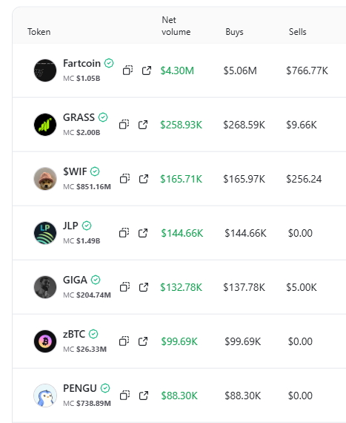
Task: Open the GIGA token name
Action: (75, 280)
